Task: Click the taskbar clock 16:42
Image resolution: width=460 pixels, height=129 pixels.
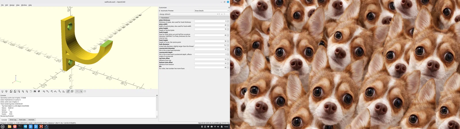Action: 226,126
